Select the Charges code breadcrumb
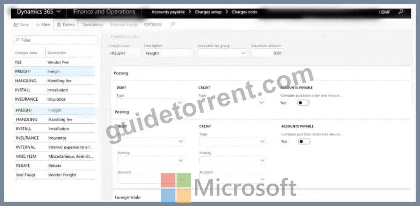This screenshot has height=206, width=420. (x=244, y=12)
